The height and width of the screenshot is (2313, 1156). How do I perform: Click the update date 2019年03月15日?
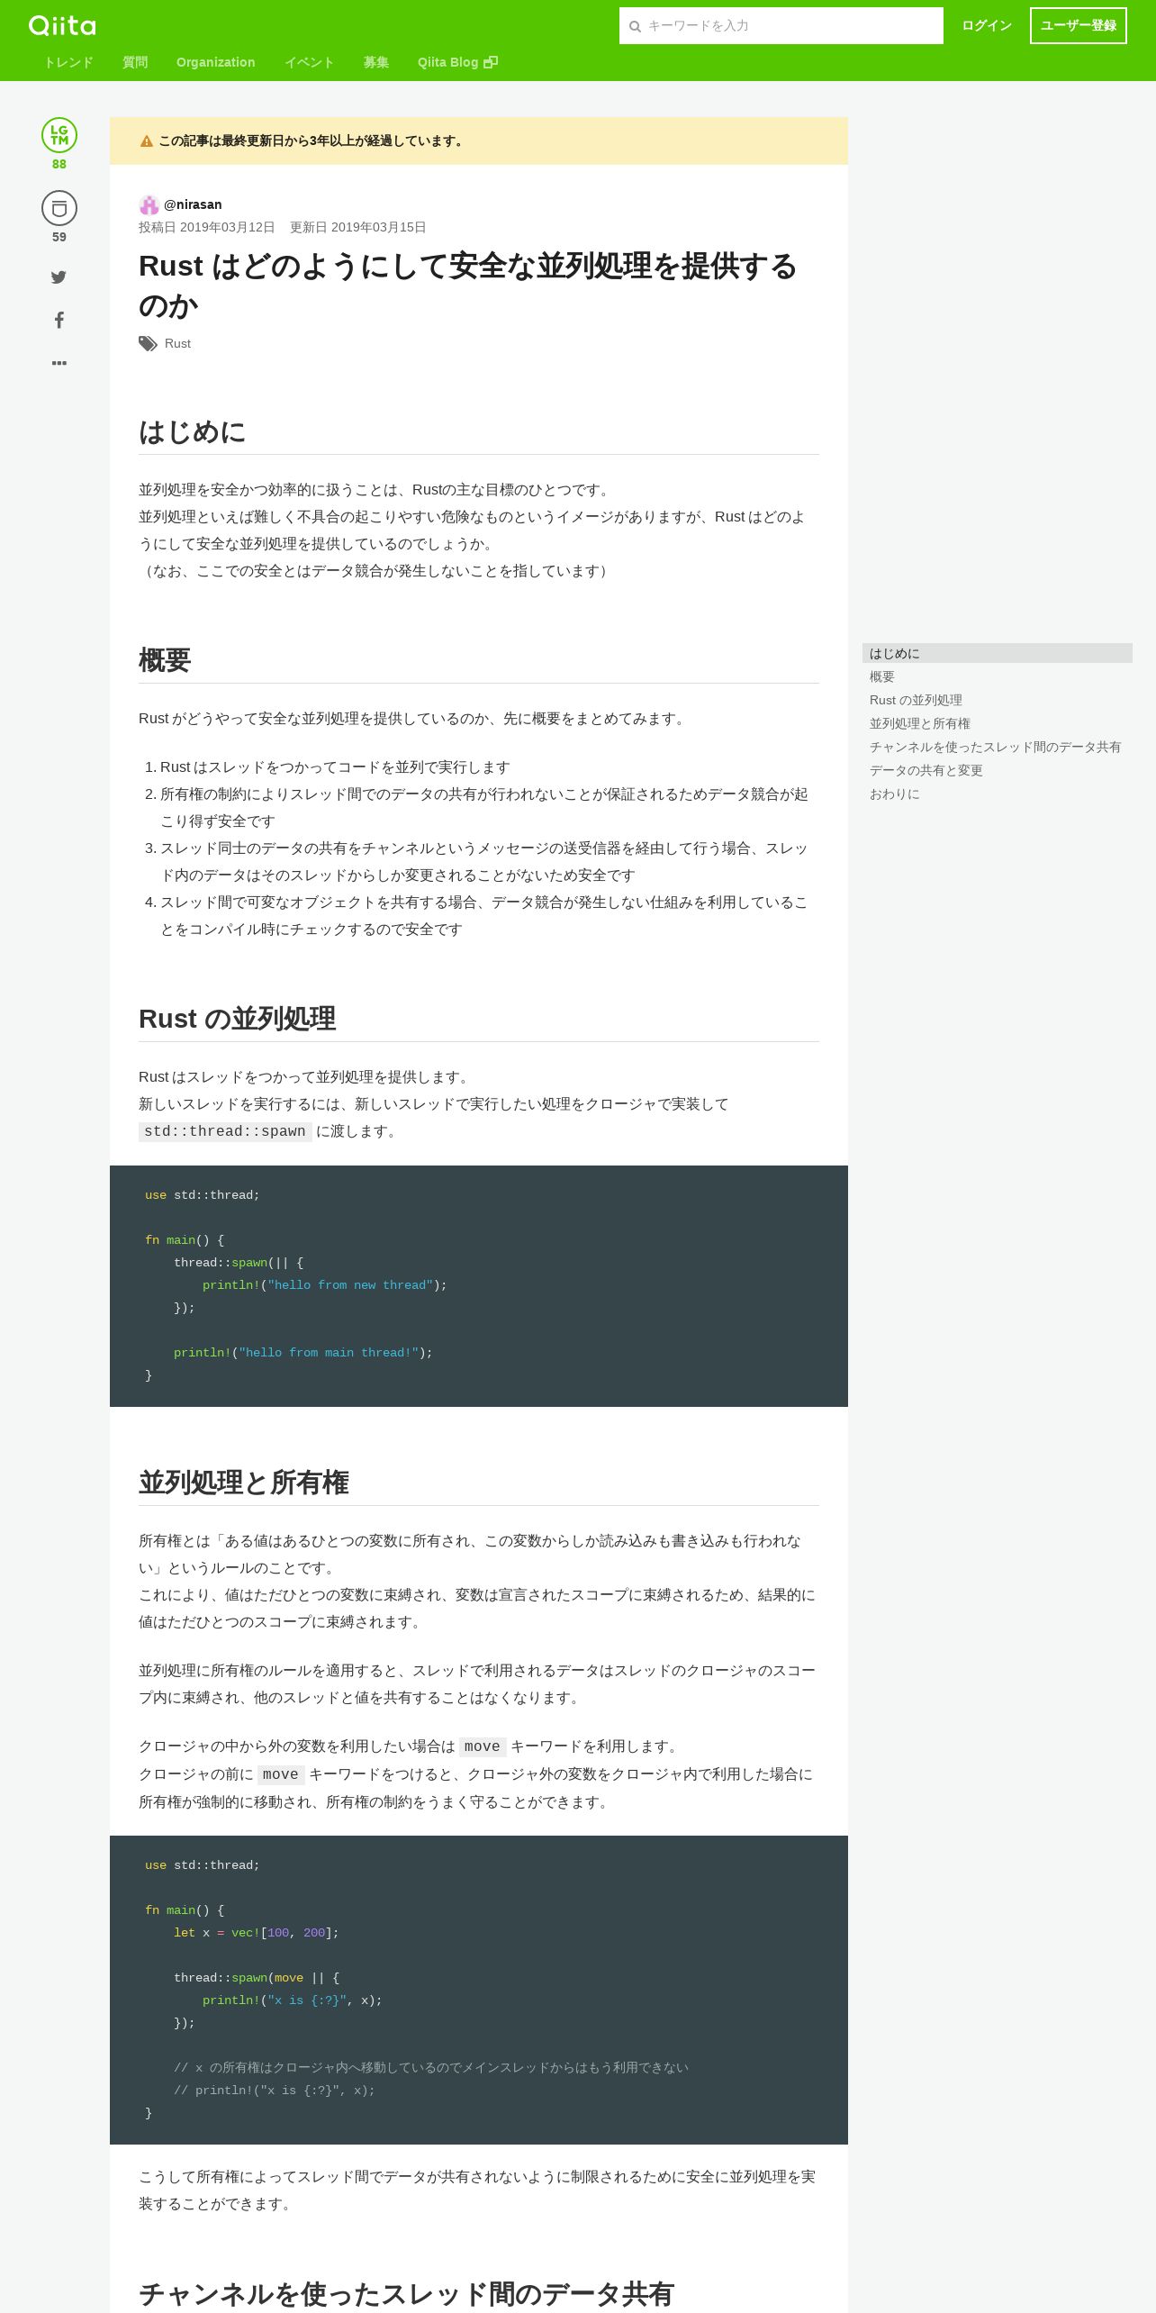pyautogui.click(x=379, y=228)
